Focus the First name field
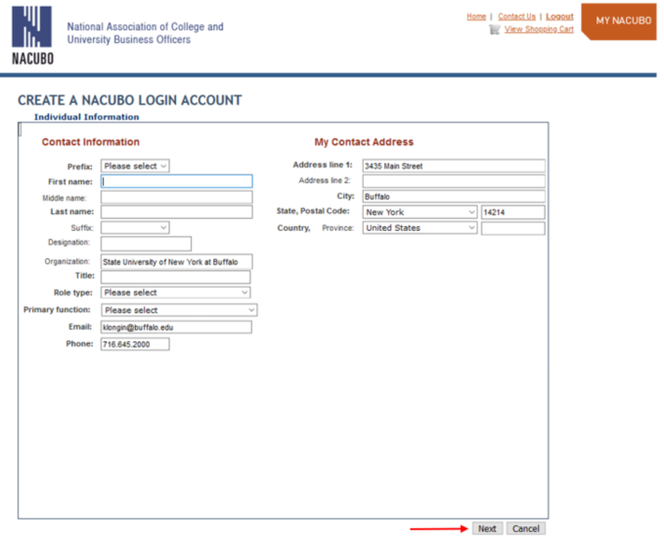This screenshot has height=537, width=664. (x=176, y=181)
